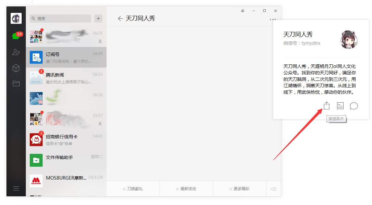372x205 pixels.
Task: Click the 搜索 search field
Action: click(x=60, y=18)
